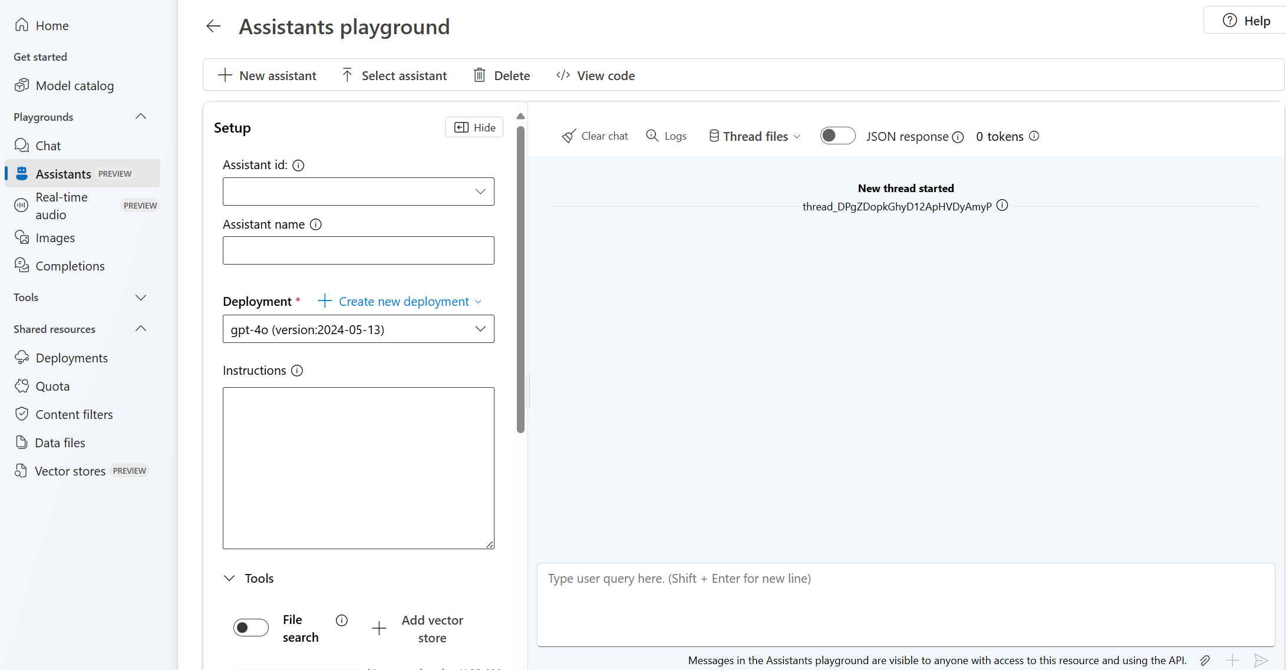The width and height of the screenshot is (1286, 670).
Task: Click the send message arrow icon
Action: [1261, 661]
